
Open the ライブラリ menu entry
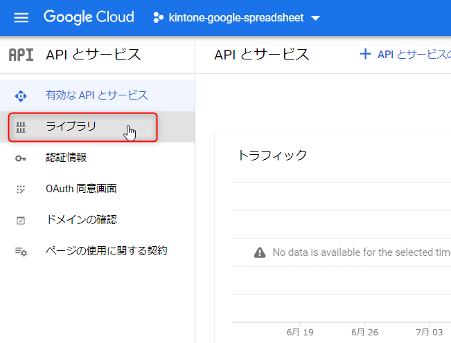[71, 127]
